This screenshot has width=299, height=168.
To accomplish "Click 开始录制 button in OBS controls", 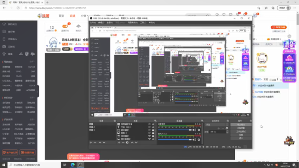I will [241, 128].
